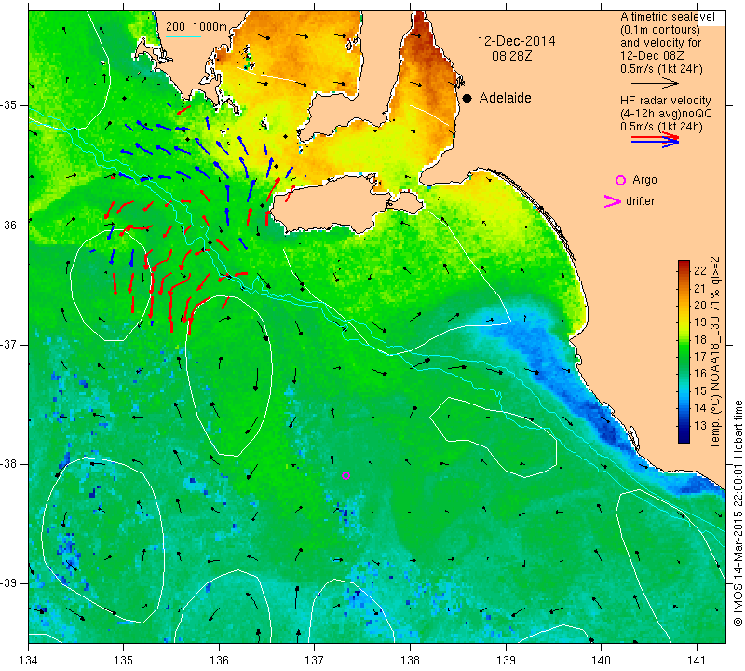Click the longitude axis label 139
This screenshot has height=671, width=745.
click(x=506, y=661)
